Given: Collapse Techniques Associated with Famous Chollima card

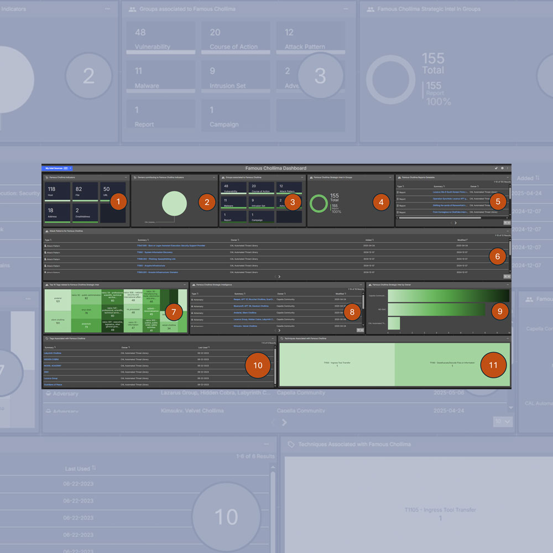Looking at the screenshot, I should (508, 338).
